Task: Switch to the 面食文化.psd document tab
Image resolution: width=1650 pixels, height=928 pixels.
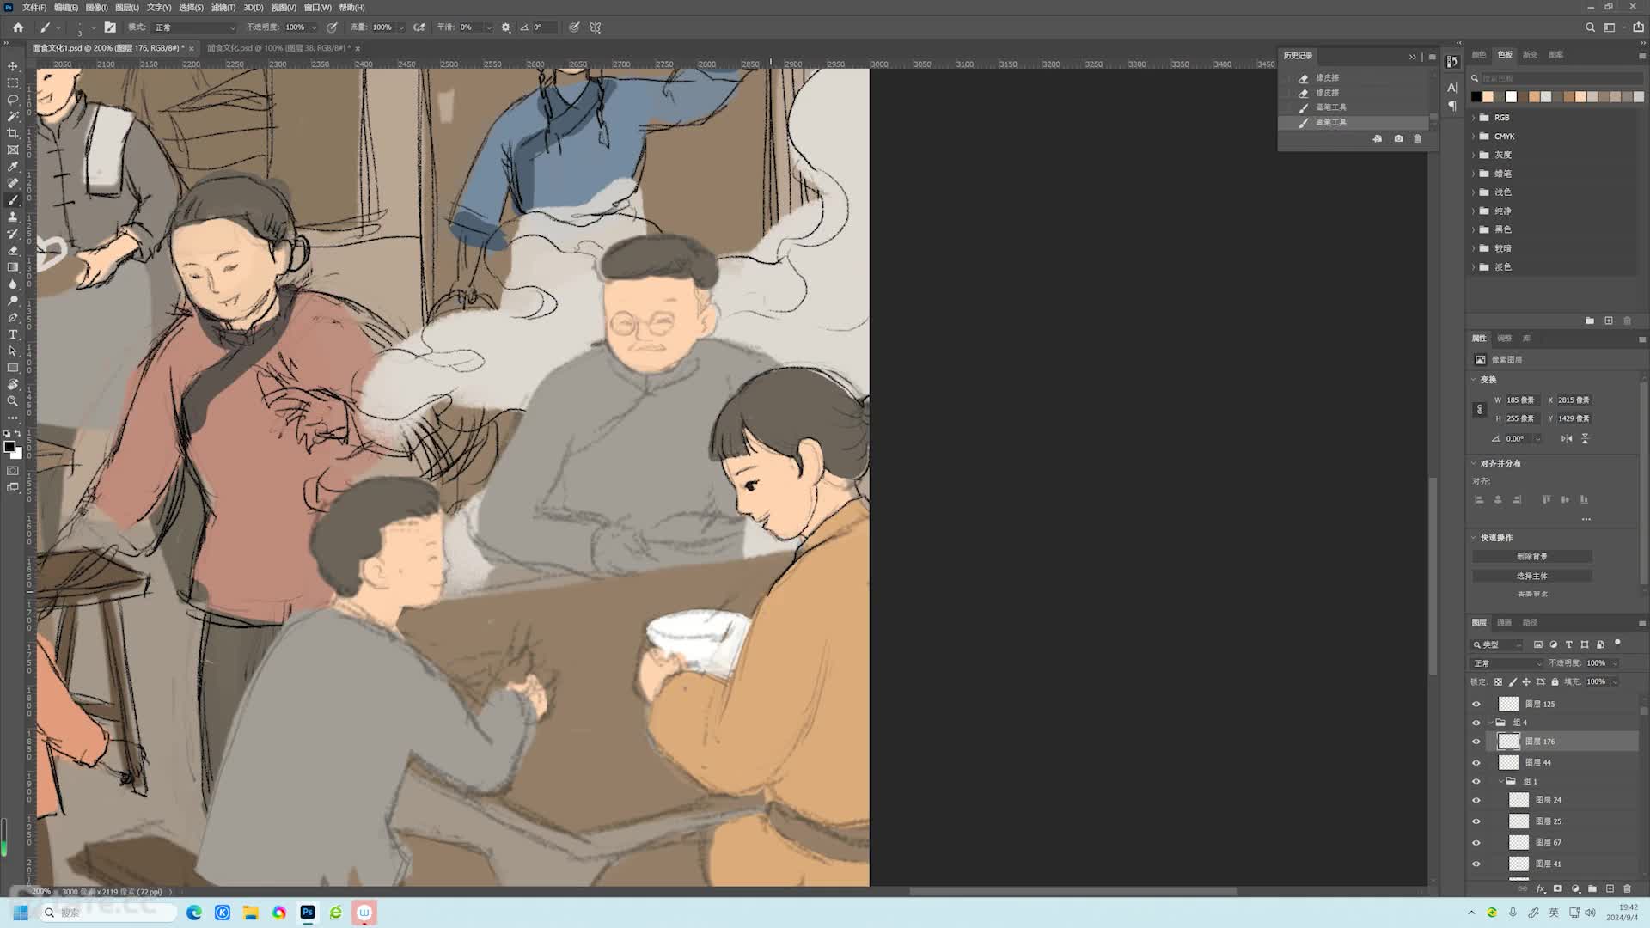Action: coord(280,48)
